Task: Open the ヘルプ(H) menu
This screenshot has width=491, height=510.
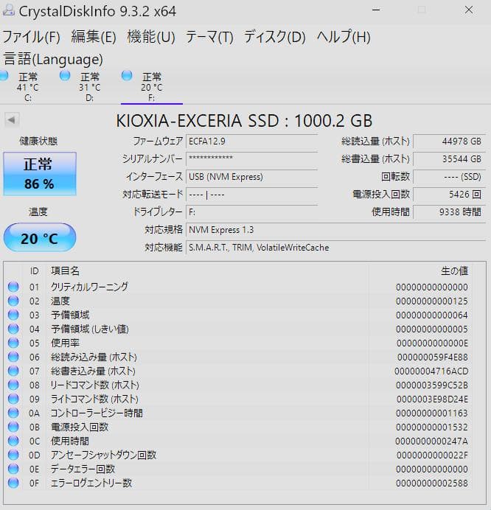Action: tap(344, 37)
